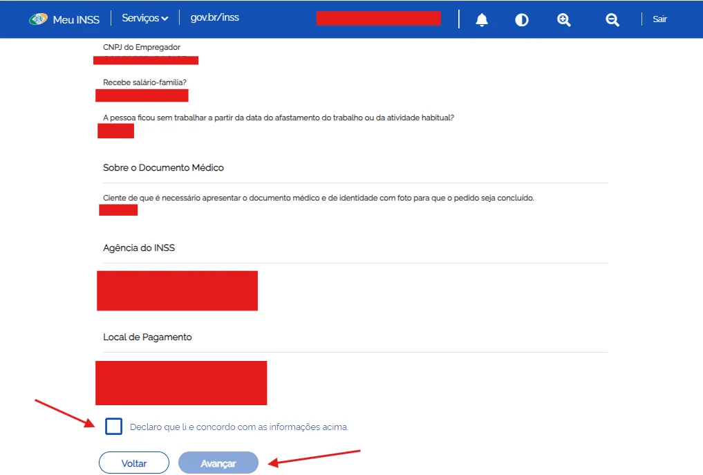The image size is (703, 475).
Task: Open the gov.br/inss link
Action: click(x=215, y=17)
